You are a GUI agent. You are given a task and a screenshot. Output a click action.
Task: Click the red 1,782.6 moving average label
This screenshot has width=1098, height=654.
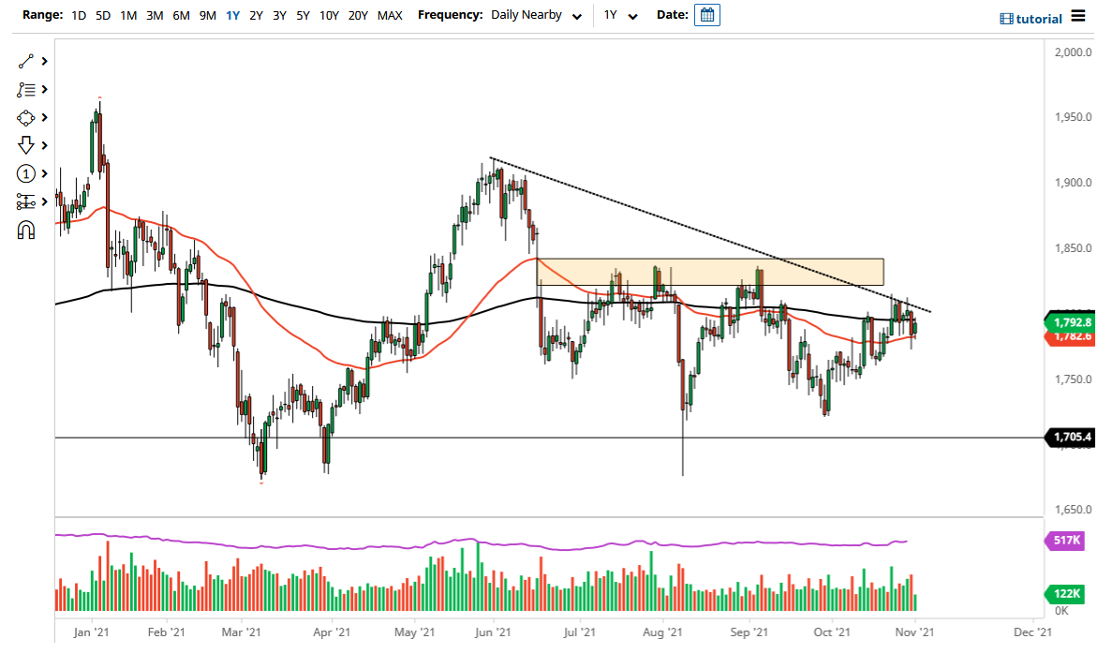click(1070, 336)
